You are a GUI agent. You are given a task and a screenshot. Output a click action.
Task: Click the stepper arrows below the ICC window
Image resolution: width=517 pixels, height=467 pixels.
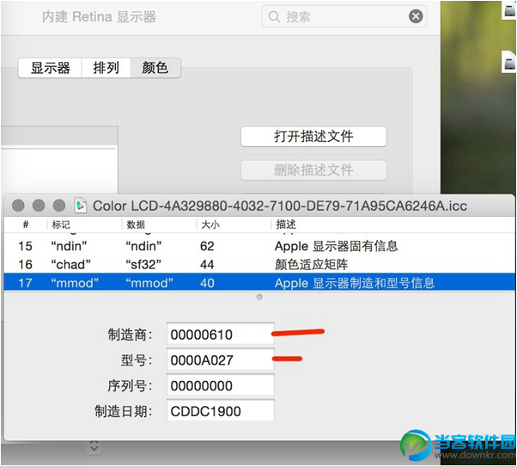click(x=94, y=446)
